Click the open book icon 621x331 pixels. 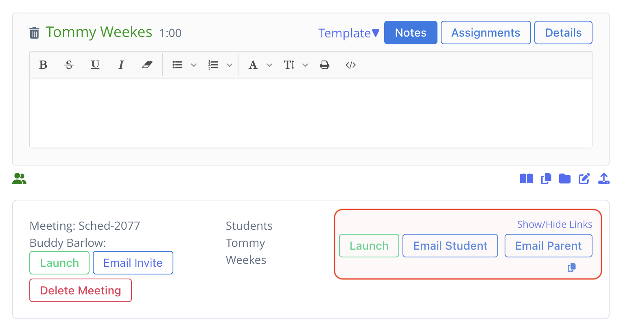pos(526,179)
